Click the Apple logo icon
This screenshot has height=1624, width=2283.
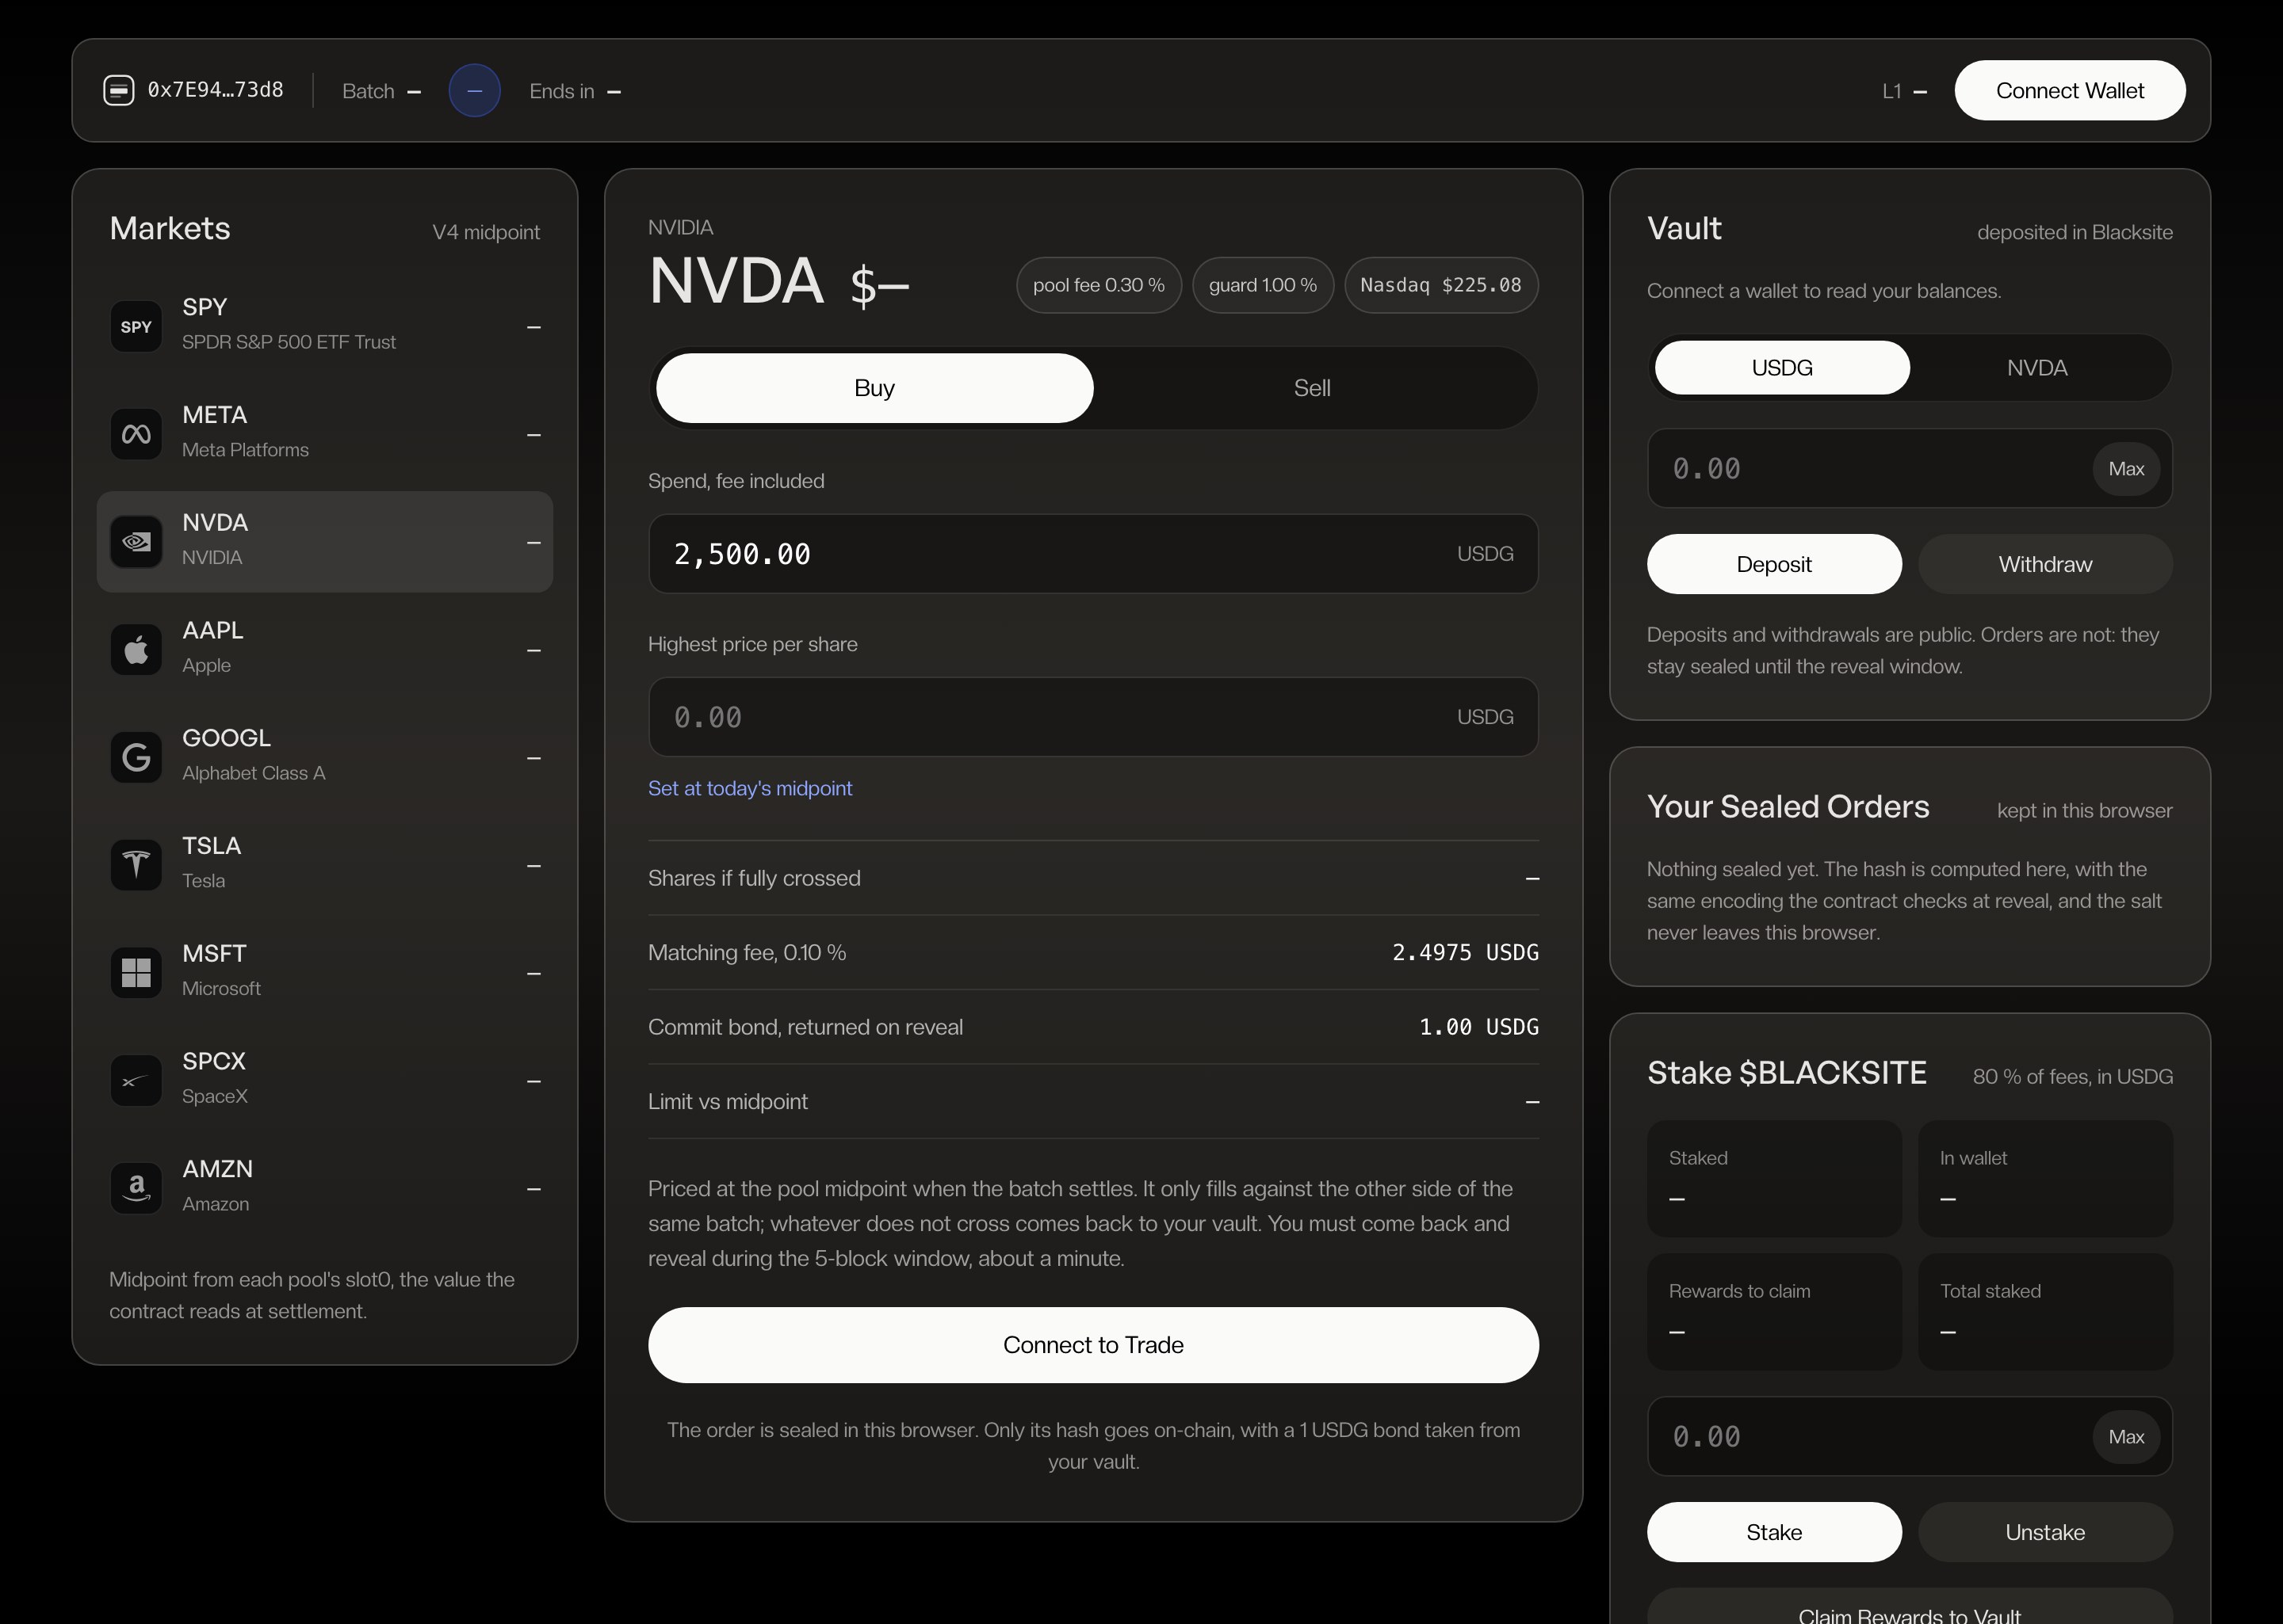click(136, 650)
